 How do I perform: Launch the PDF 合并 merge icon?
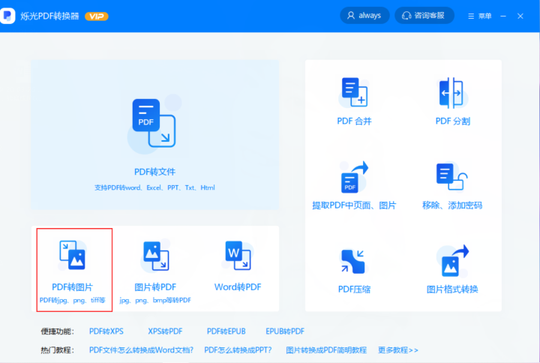pos(354,92)
